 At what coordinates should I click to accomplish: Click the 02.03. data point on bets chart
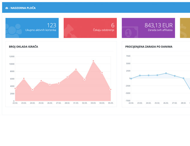tap(85, 79)
